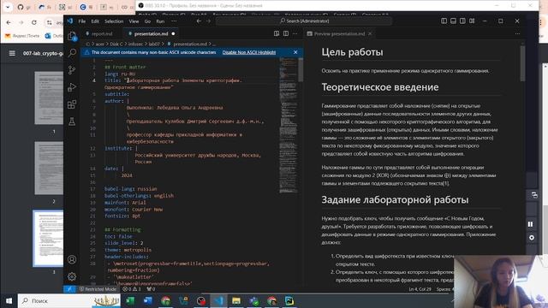Image resolution: width=548 pixels, height=308 pixels.
Task: Click the browser back arrow
Action: 9,22
